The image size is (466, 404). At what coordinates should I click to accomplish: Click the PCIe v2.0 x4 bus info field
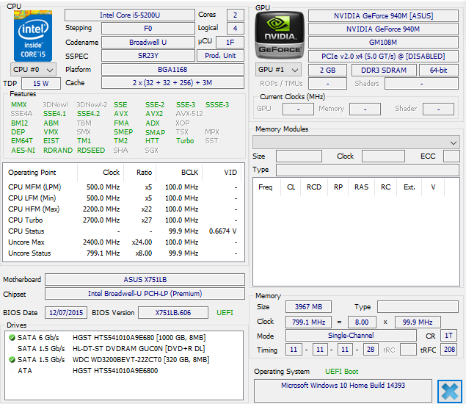[x=383, y=56]
